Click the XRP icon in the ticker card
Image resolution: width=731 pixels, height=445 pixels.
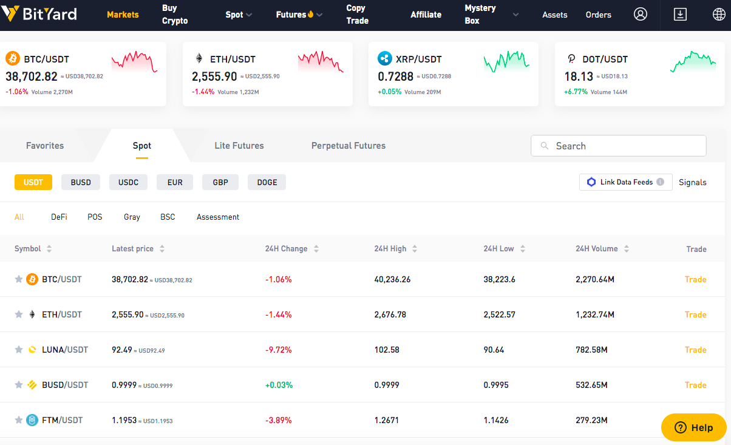click(x=384, y=59)
